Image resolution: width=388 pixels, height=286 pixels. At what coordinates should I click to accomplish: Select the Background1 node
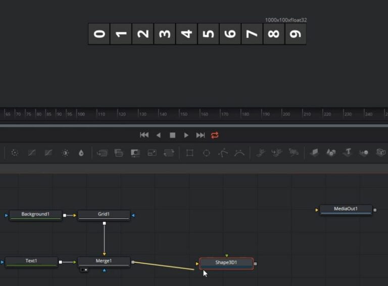pos(35,215)
